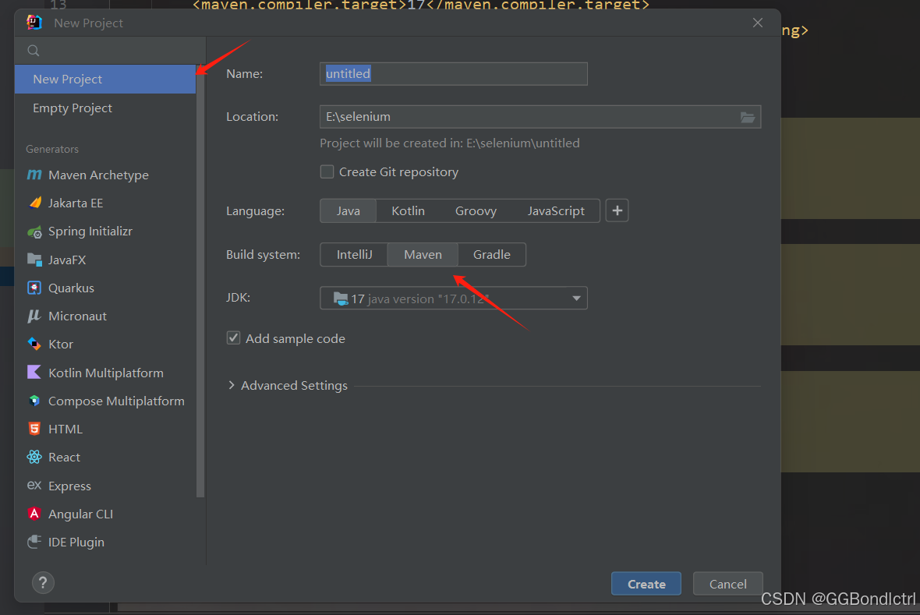Enable Create Git repository checkbox
The image size is (920, 615).
327,172
